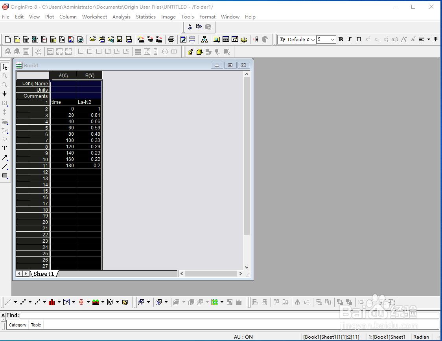Close the Find bar with x
Viewport: 442px width, 341px height.
click(3, 315)
